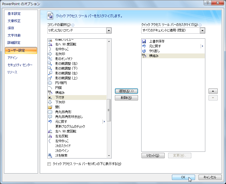Expand the 元に戻す submenu arrow in command list

(x=104, y=122)
